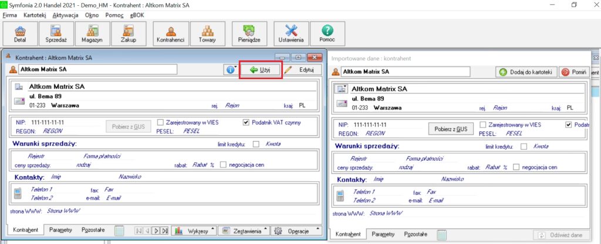Open Kontrahenci from the toolbar

171,35
